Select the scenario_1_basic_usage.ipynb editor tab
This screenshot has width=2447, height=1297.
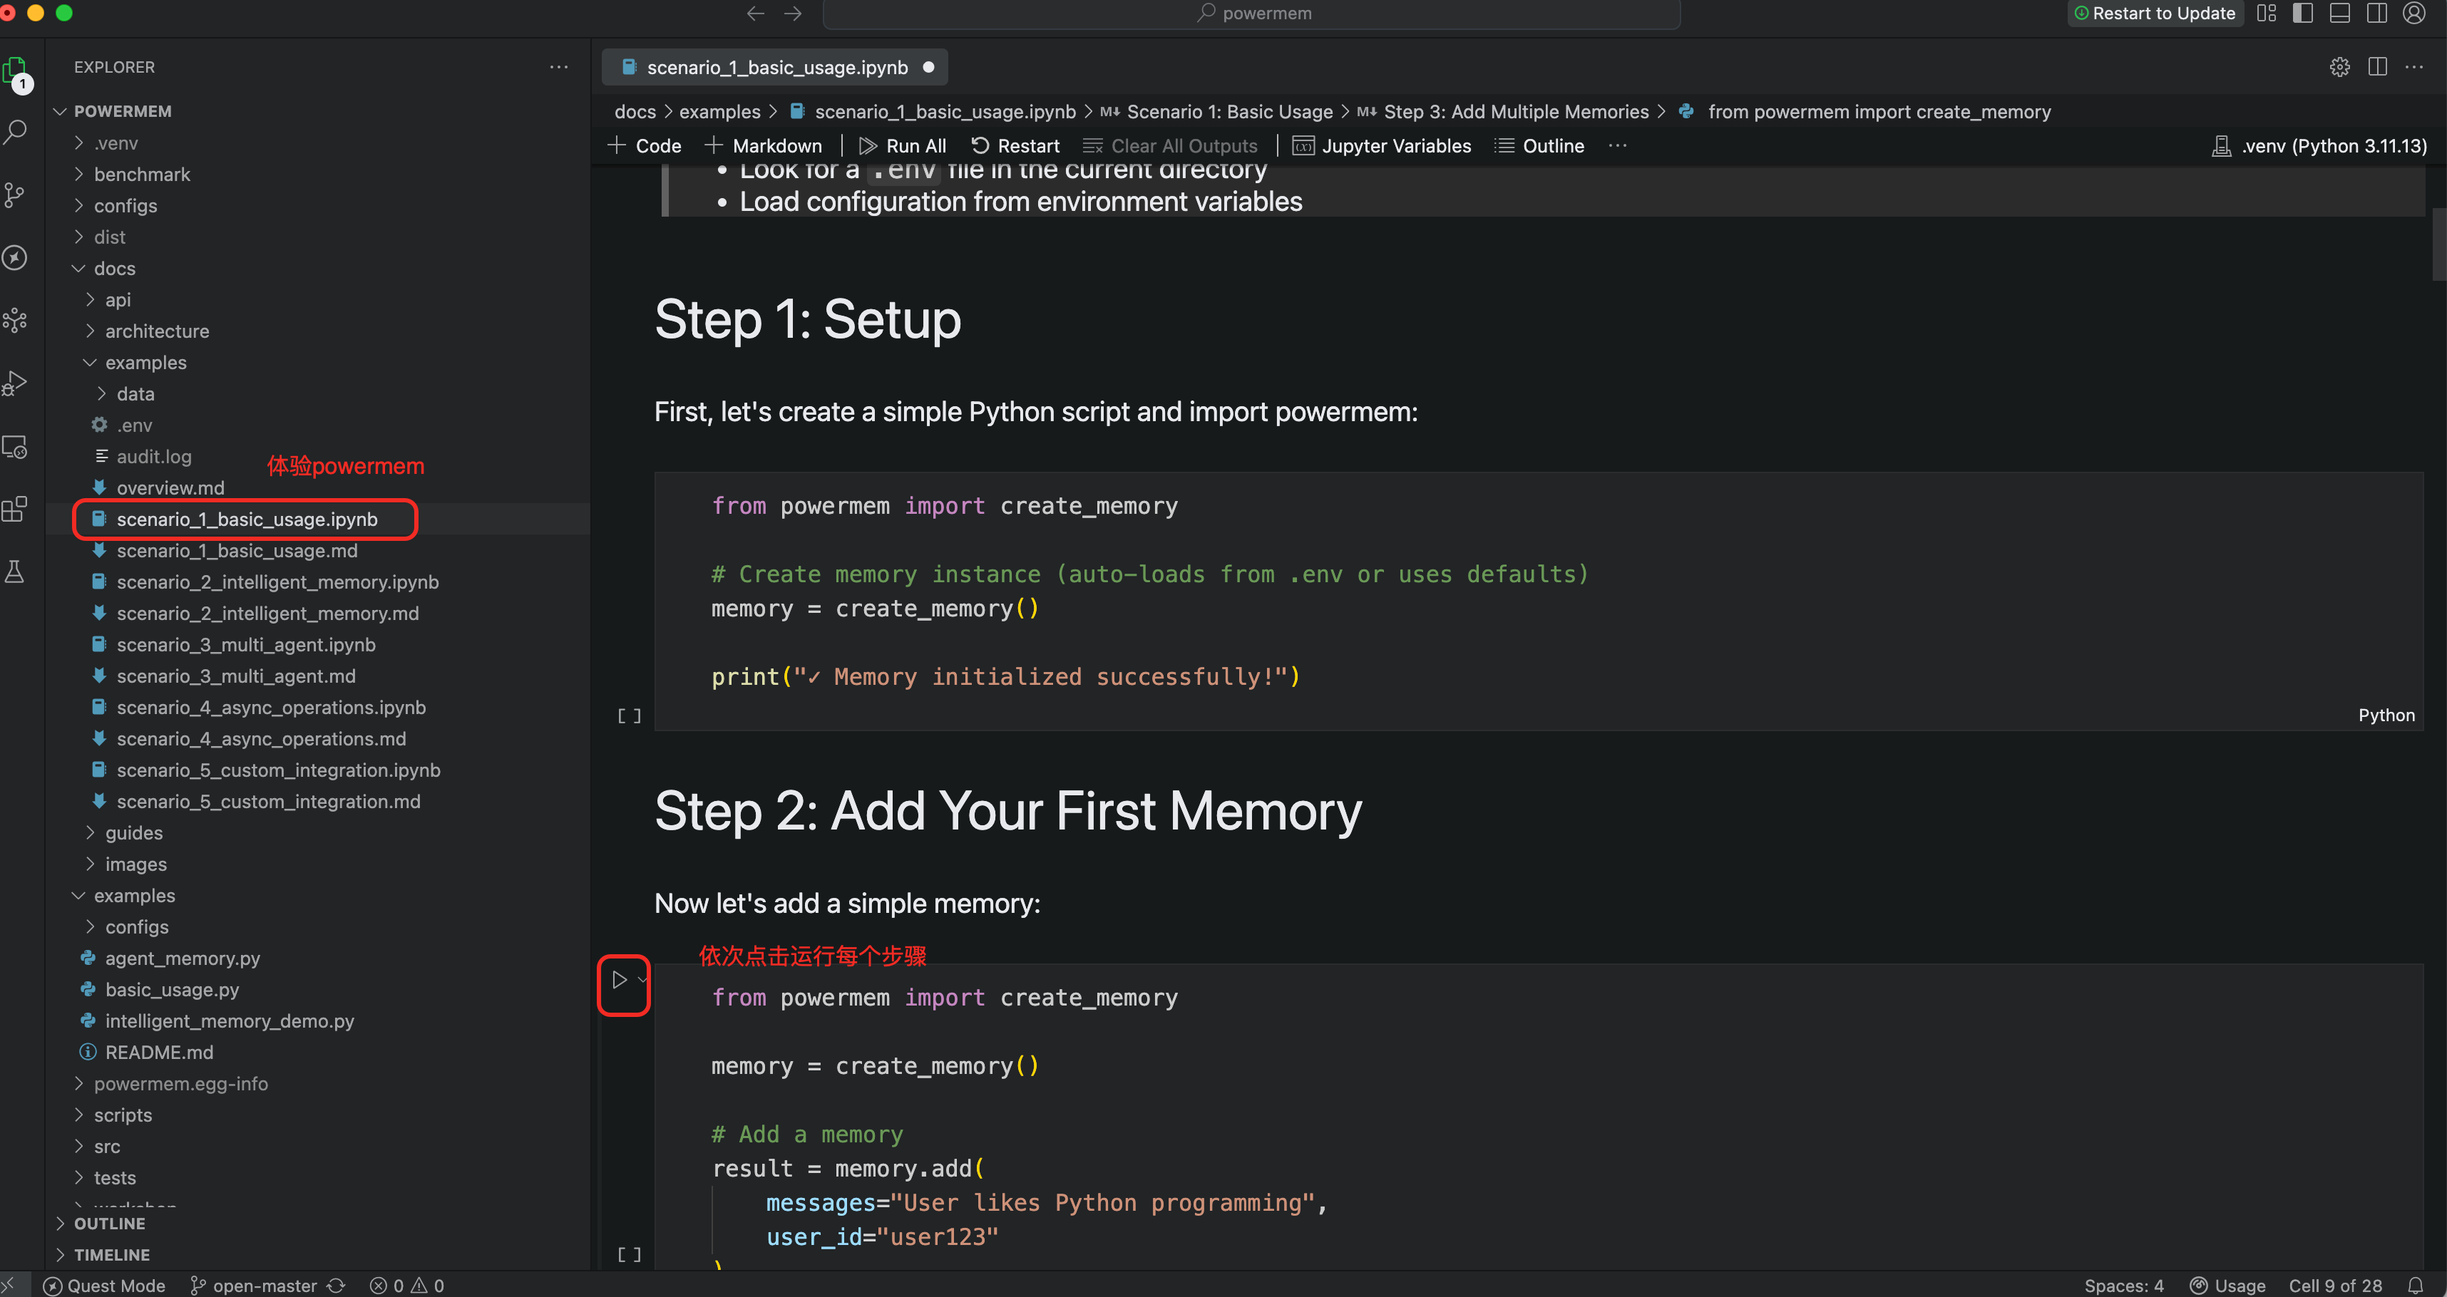tap(775, 68)
